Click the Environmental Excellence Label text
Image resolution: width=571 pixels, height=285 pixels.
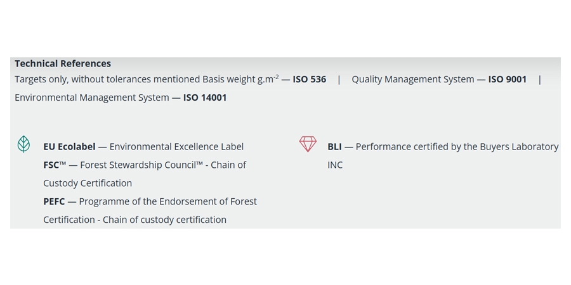click(176, 146)
